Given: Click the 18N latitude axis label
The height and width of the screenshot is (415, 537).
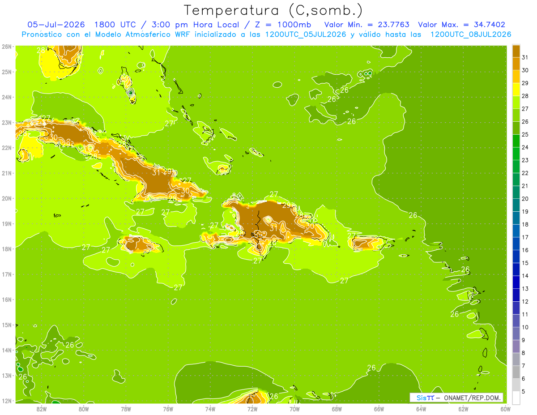Looking at the screenshot, I should [x=7, y=249].
